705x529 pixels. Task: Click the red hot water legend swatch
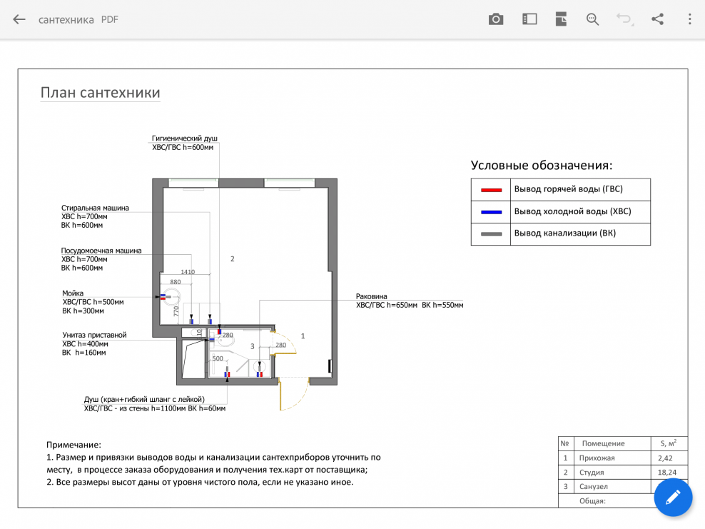coord(491,190)
